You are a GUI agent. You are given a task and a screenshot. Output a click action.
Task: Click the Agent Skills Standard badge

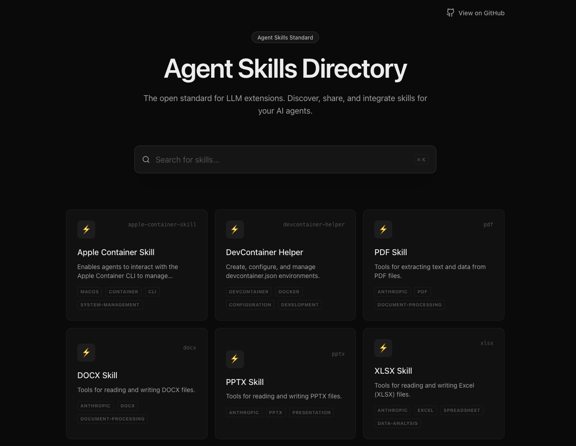click(x=285, y=37)
